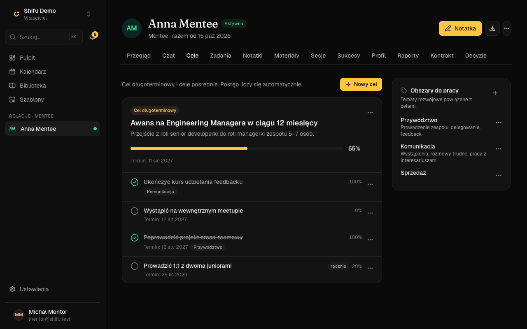Open the options menu for Sprzedaż area
Image resolution: width=527 pixels, height=329 pixels.
499,175
